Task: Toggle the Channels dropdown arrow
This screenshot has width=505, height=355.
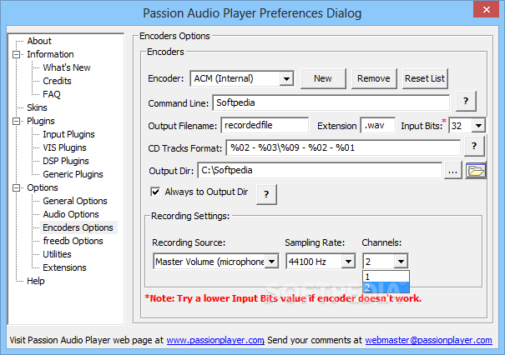Action: coord(401,262)
